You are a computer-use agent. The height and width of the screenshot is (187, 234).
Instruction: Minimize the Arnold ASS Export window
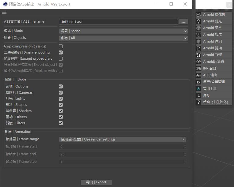point(157,4)
